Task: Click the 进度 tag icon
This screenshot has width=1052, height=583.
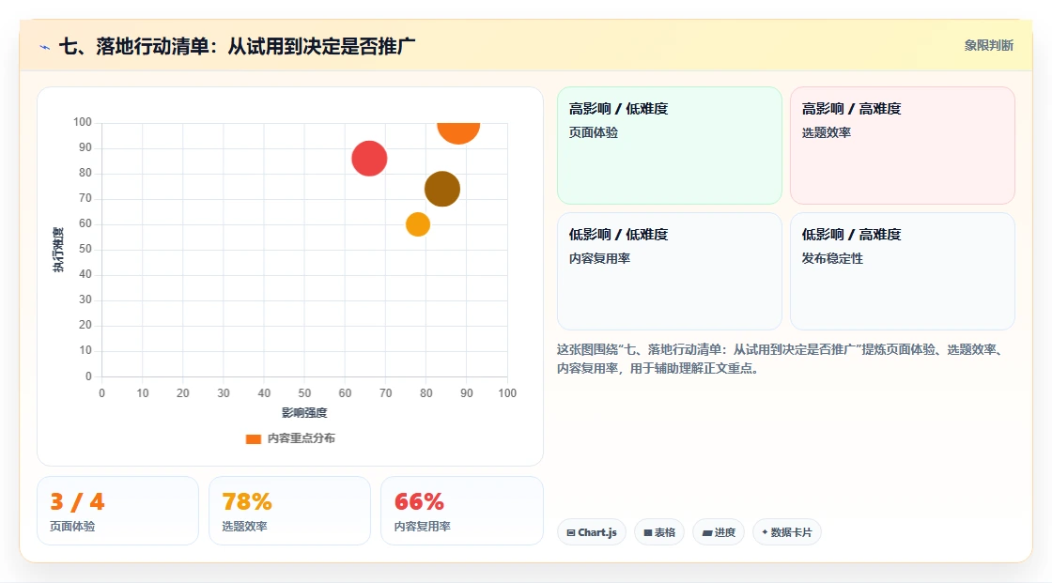Action: [707, 532]
